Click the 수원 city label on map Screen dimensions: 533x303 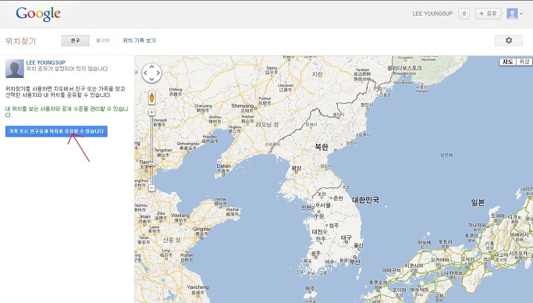point(319,216)
